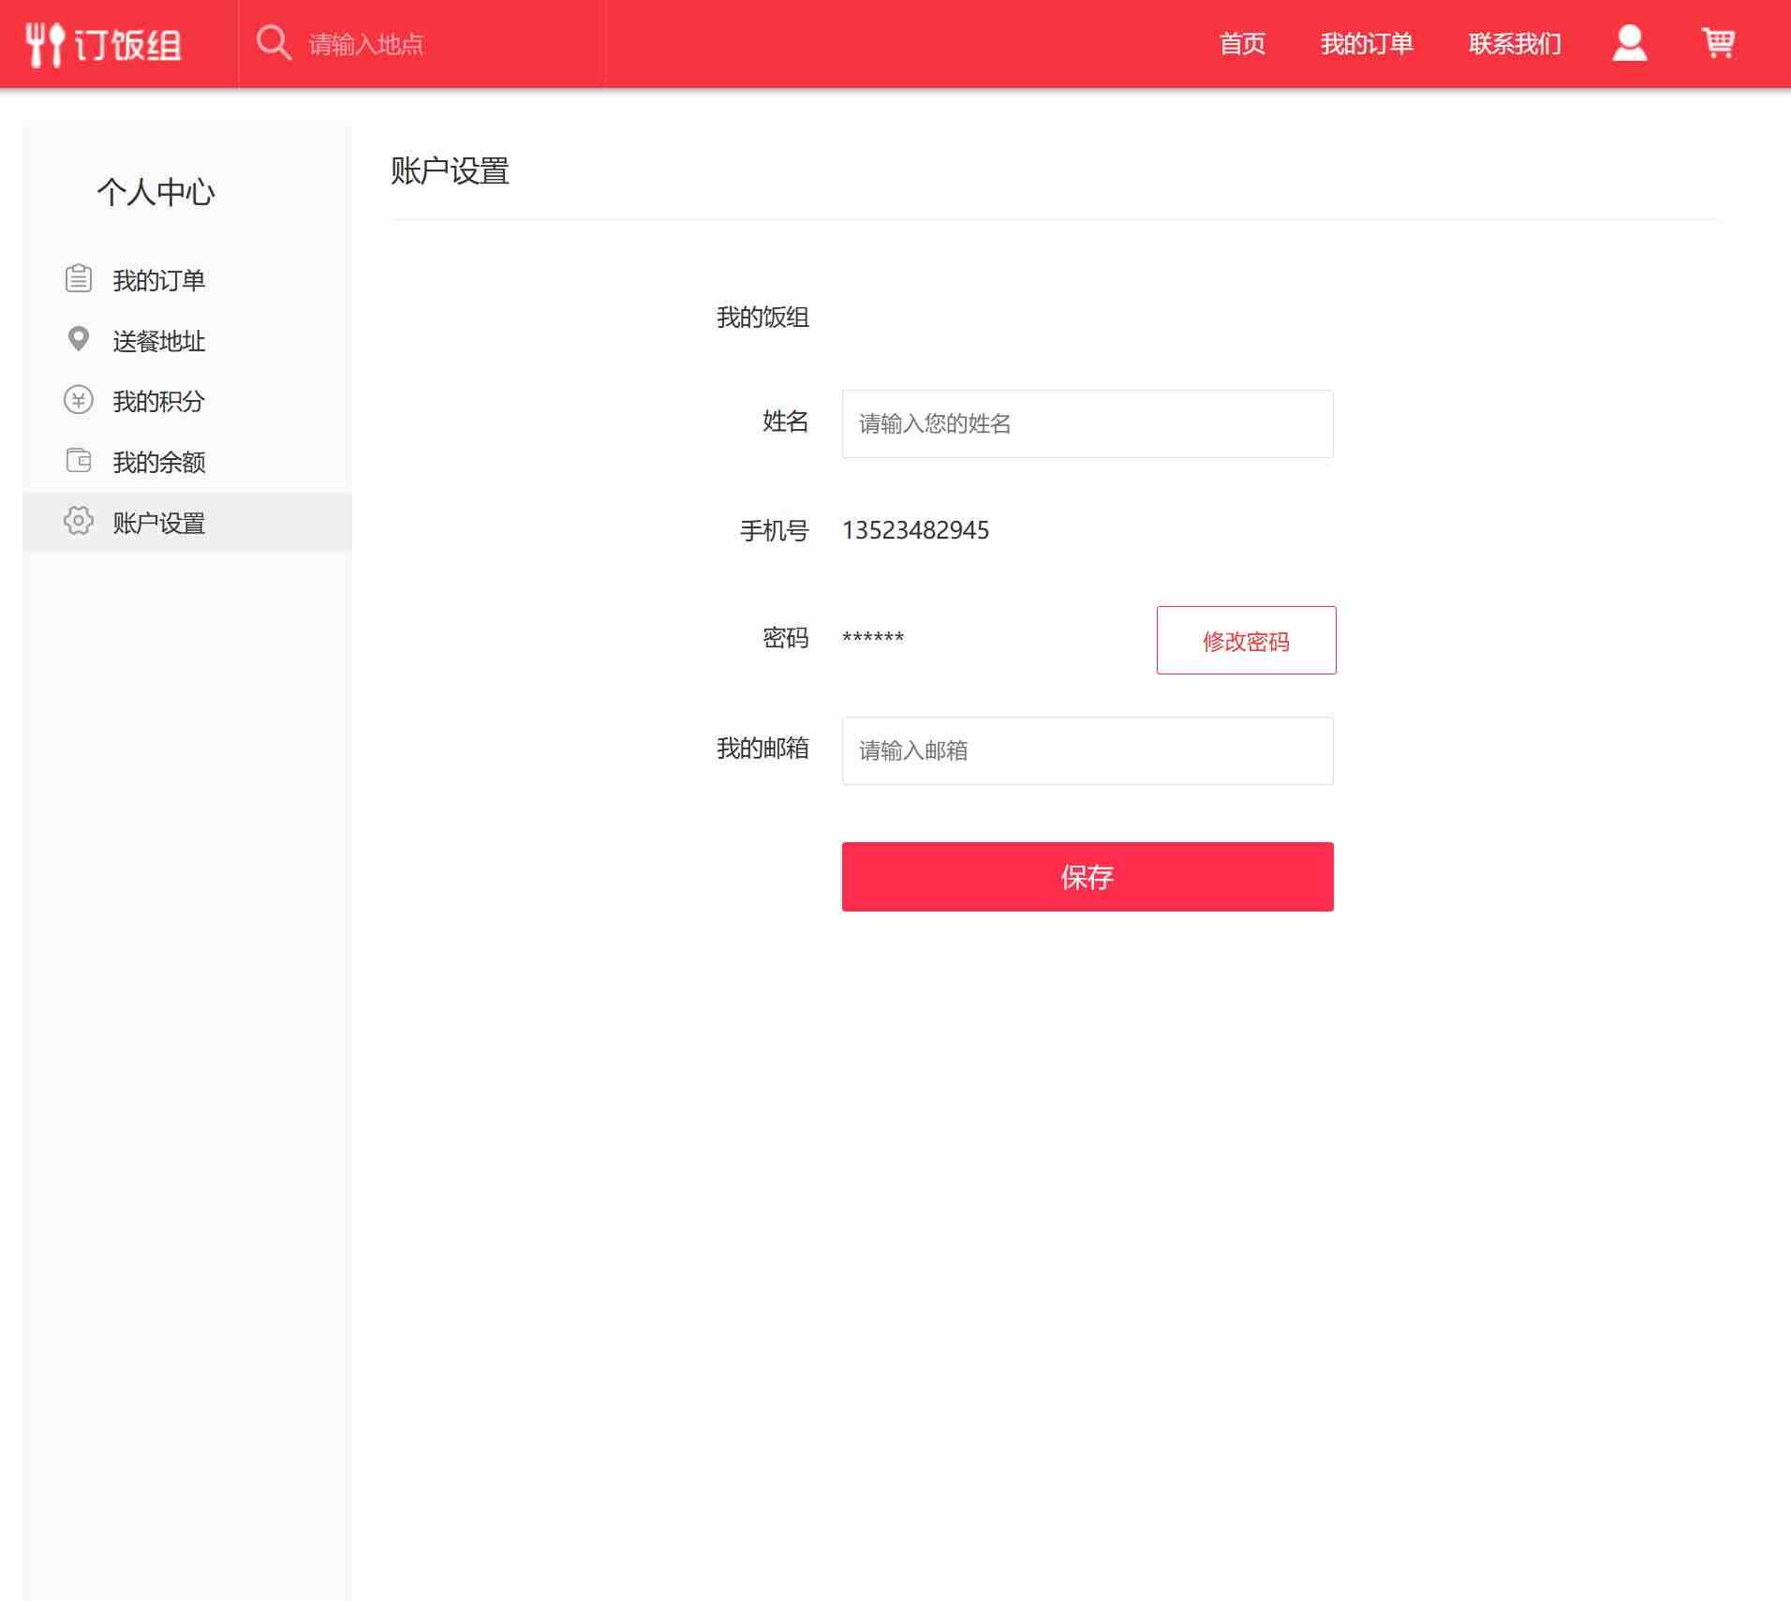
Task: Click the 请输入邮箱 email input field
Action: (x=1087, y=749)
